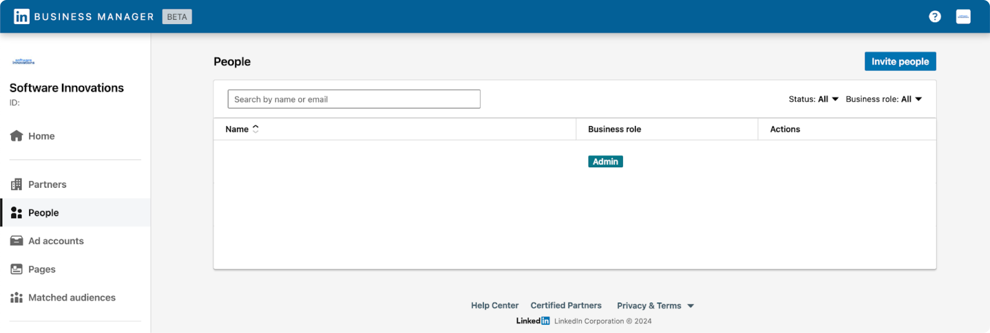This screenshot has height=333, width=990.
Task: Click the BETA badge in header
Action: coord(177,16)
